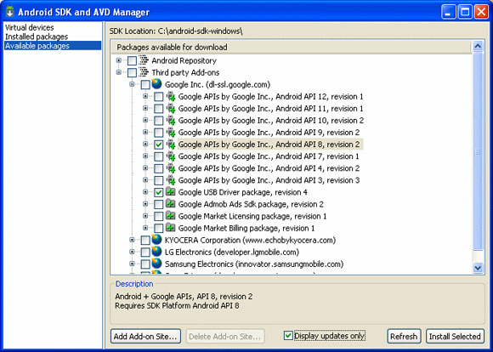Select Google APIs Android API 4, revision 2
Screen dimensions: 493x352
click(269, 168)
